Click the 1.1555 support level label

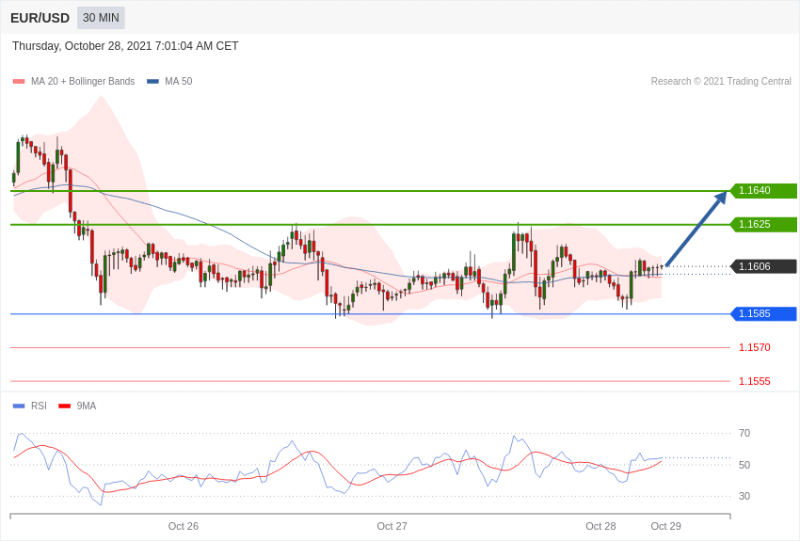click(755, 381)
